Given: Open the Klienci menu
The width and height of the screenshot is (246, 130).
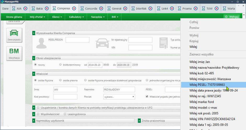Looking at the screenshot, I should [57, 17].
